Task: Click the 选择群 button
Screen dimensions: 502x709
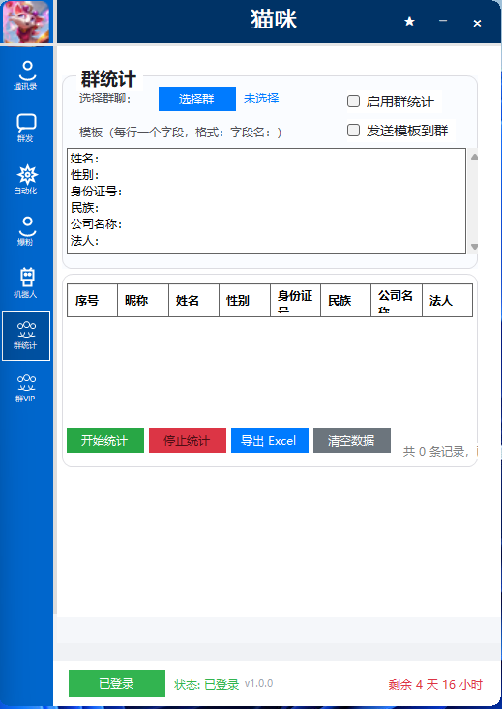Action: 196,99
